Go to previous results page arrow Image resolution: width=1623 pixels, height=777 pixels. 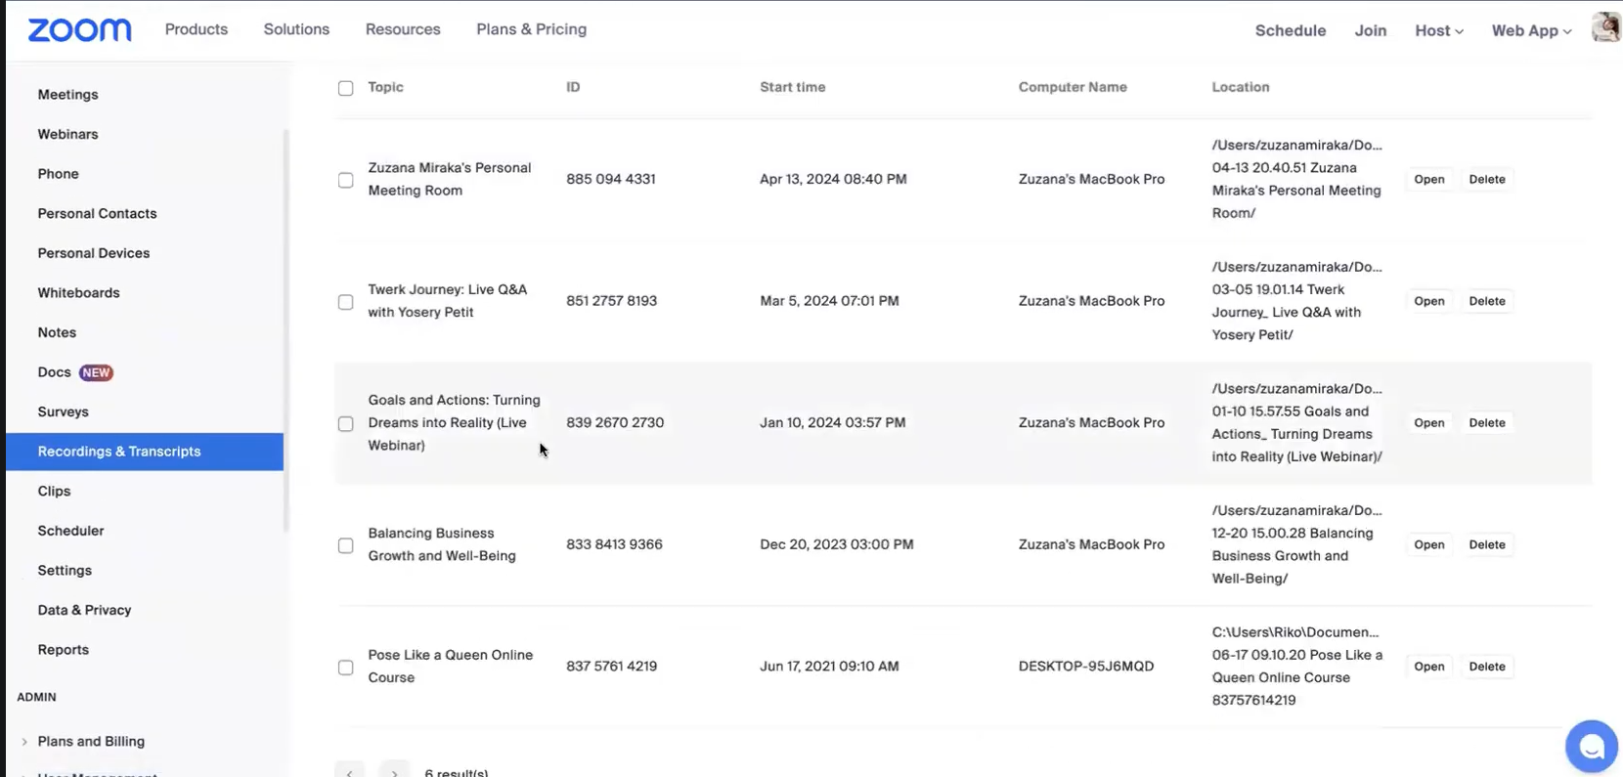point(349,770)
